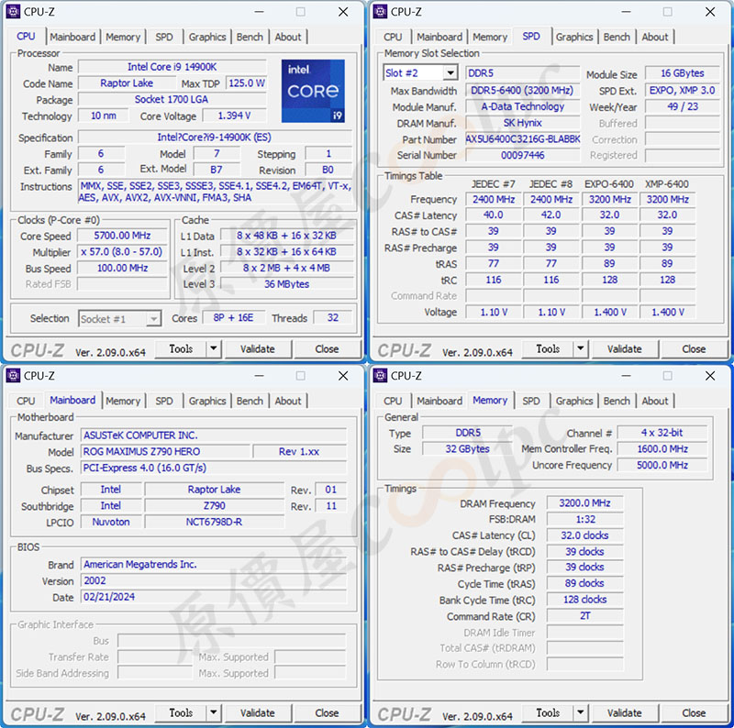
Task: Switch to CPU tab in the Memory timings window
Action: click(x=393, y=401)
